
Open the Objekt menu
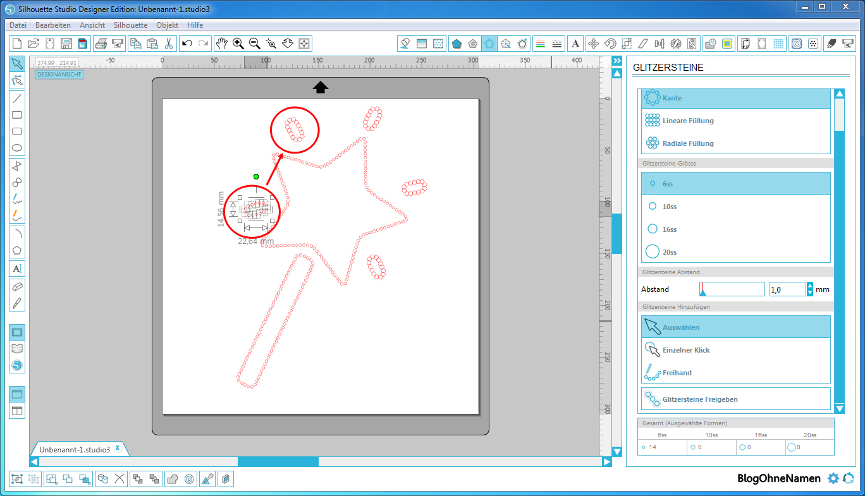point(168,25)
